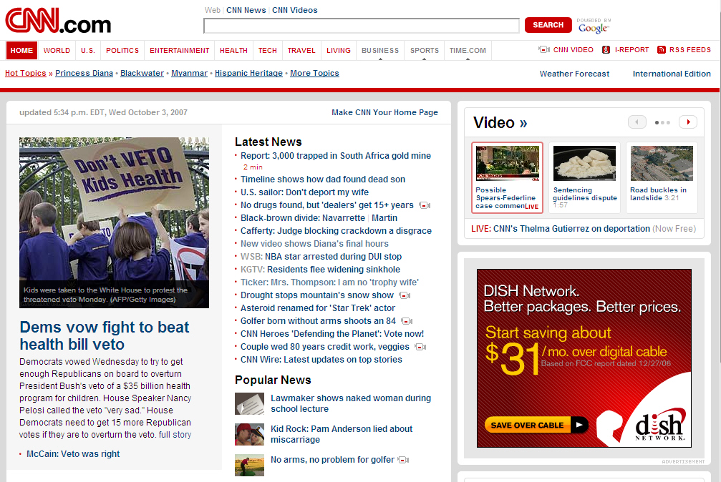Read Timeline shows how dad found dead son
721x482 pixels.
pyautogui.click(x=323, y=179)
